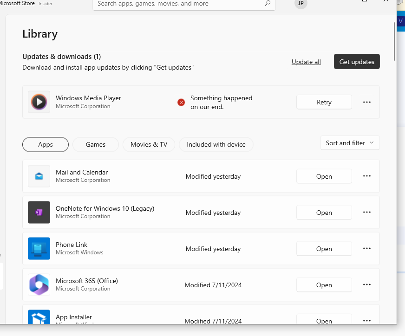Open OneNote for Windows 10 (Legacy)

point(324,213)
